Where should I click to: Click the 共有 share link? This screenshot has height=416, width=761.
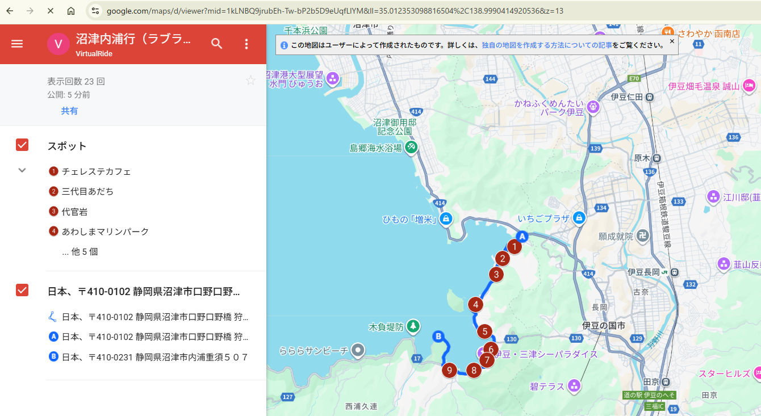(69, 111)
